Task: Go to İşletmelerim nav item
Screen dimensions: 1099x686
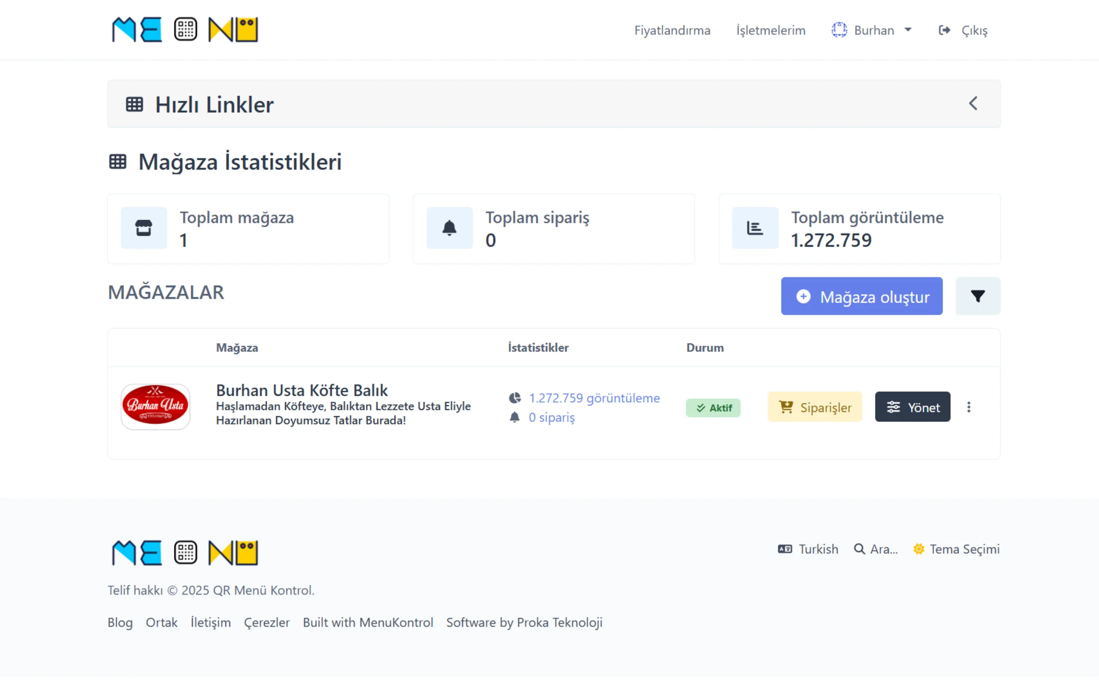Action: pos(771,30)
